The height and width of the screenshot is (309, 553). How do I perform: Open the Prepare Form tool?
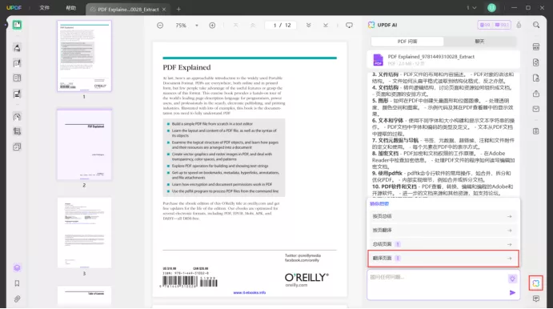pos(17,78)
